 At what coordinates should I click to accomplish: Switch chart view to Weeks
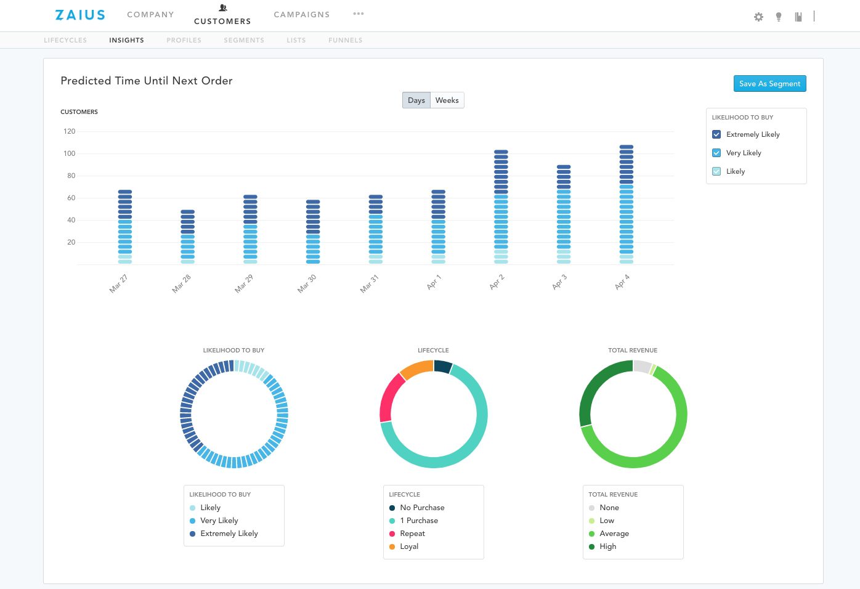pyautogui.click(x=447, y=100)
